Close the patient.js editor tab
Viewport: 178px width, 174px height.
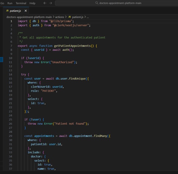[26, 11]
